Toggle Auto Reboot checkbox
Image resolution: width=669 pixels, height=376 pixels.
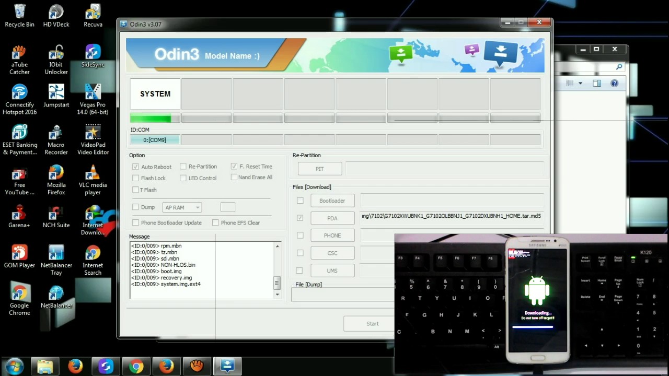135,167
